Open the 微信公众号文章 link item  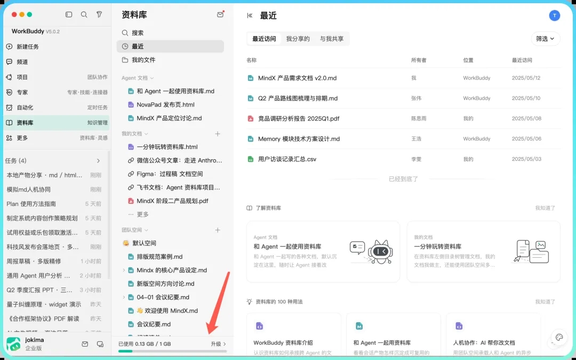175,160
